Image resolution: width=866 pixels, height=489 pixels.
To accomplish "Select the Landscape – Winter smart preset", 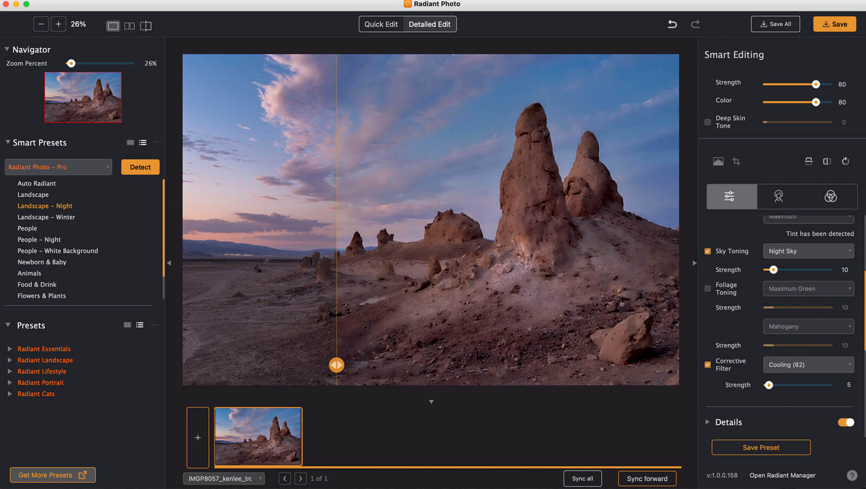I will click(46, 217).
